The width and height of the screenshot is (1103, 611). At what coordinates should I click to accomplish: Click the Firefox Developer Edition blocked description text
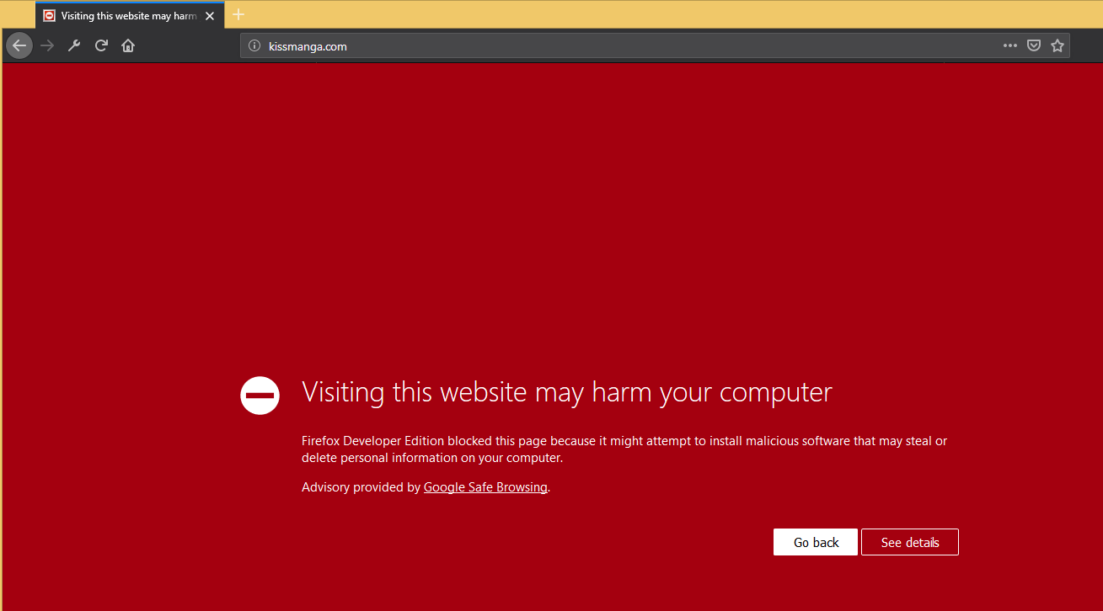624,449
